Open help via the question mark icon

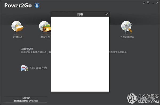pyautogui.click(x=143, y=3)
